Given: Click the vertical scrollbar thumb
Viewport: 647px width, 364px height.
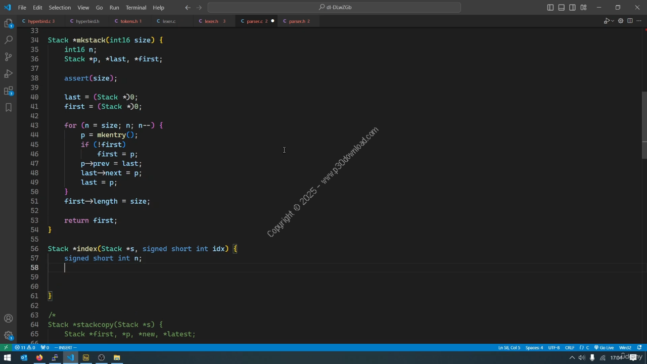Looking at the screenshot, I should [644, 125].
